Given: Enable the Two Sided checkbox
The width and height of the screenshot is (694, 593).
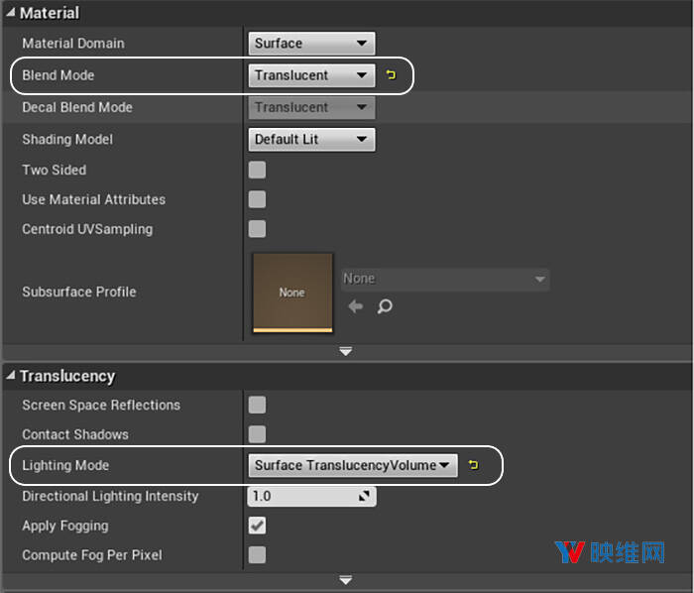Looking at the screenshot, I should [x=257, y=170].
